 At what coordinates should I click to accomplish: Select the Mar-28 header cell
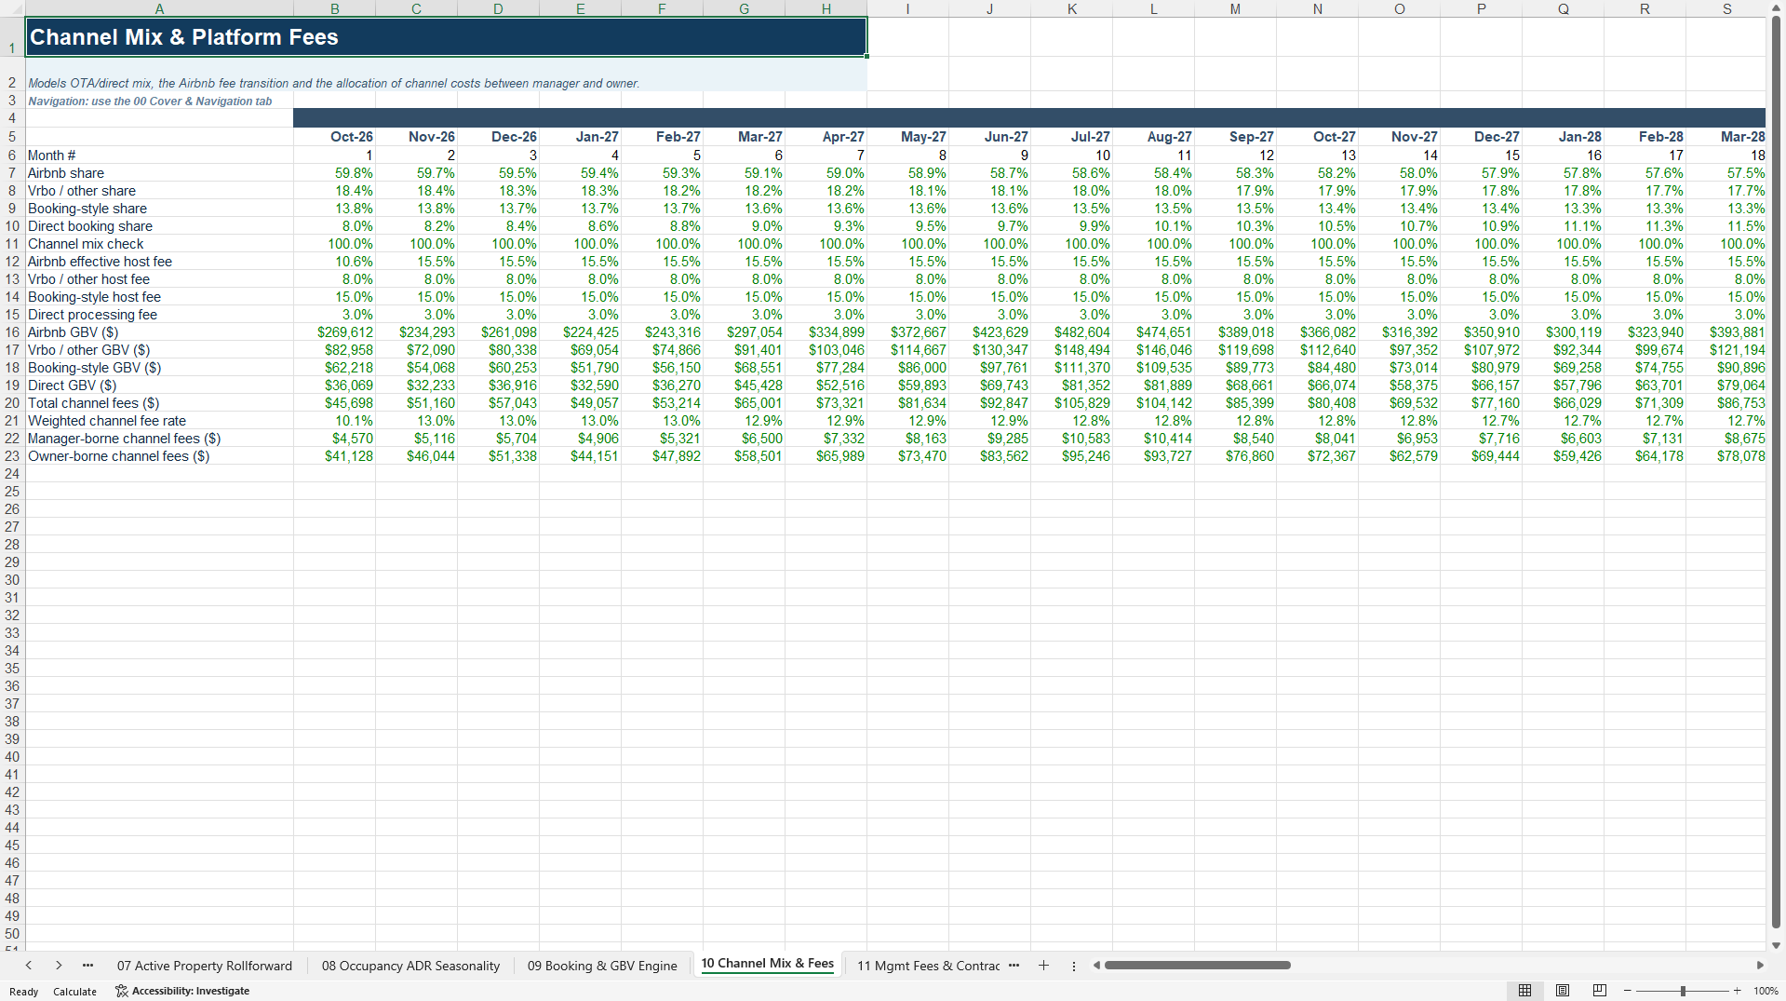coord(1726,137)
